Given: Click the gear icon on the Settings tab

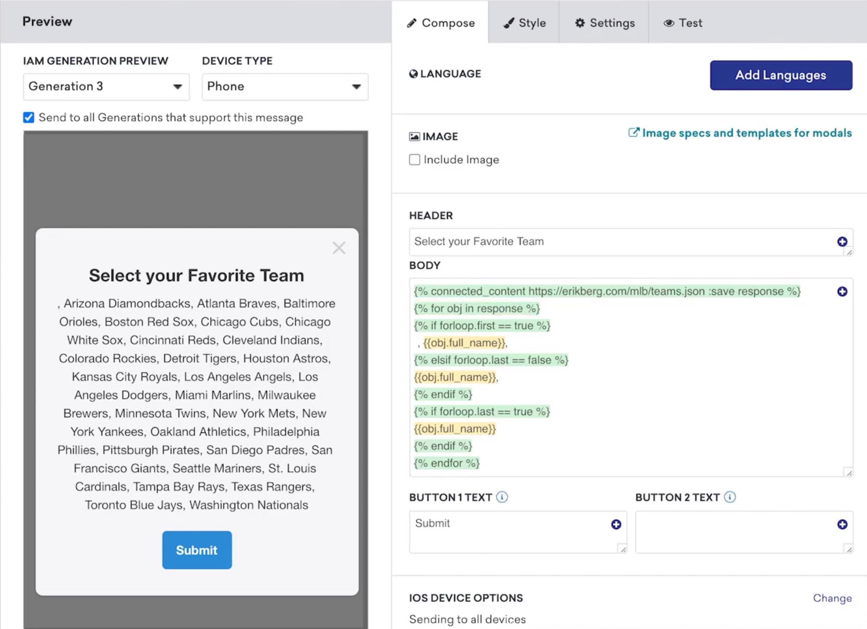Looking at the screenshot, I should 580,23.
